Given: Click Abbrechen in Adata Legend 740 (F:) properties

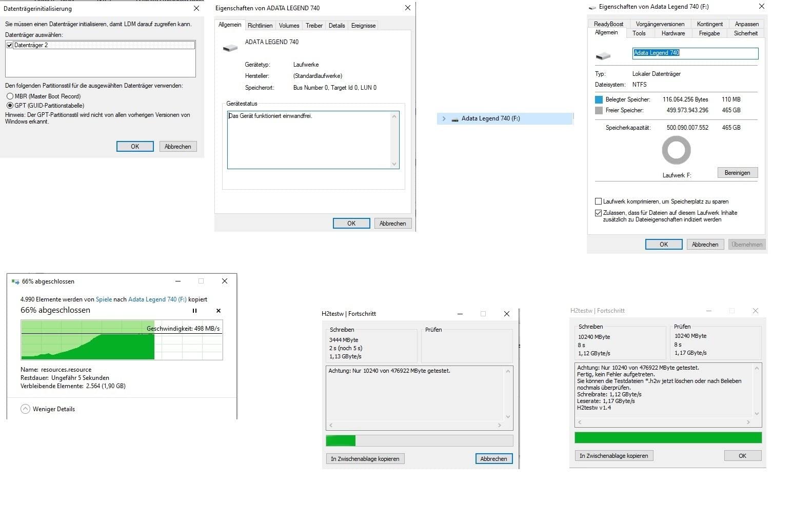Looking at the screenshot, I should pos(705,245).
